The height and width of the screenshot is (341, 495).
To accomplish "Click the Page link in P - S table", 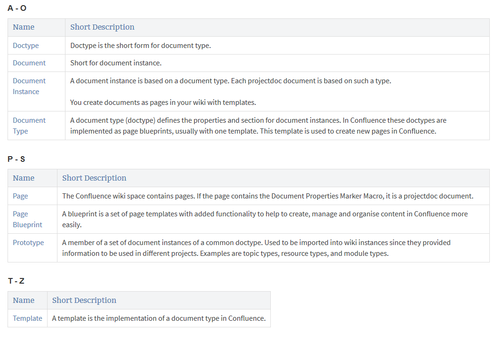I will click(x=20, y=196).
